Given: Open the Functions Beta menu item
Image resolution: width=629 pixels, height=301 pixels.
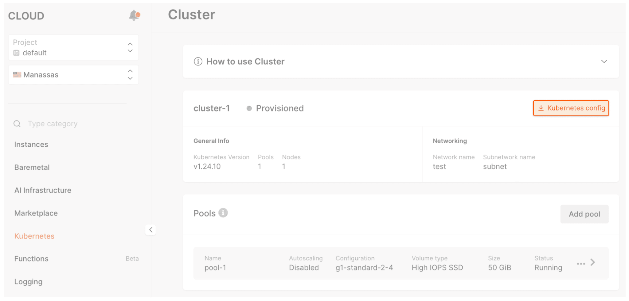Looking at the screenshot, I should (76, 259).
